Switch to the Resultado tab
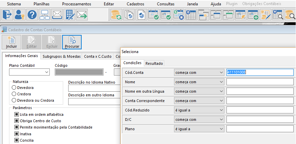Viewport: 296px width, 144px height. [x=154, y=63]
